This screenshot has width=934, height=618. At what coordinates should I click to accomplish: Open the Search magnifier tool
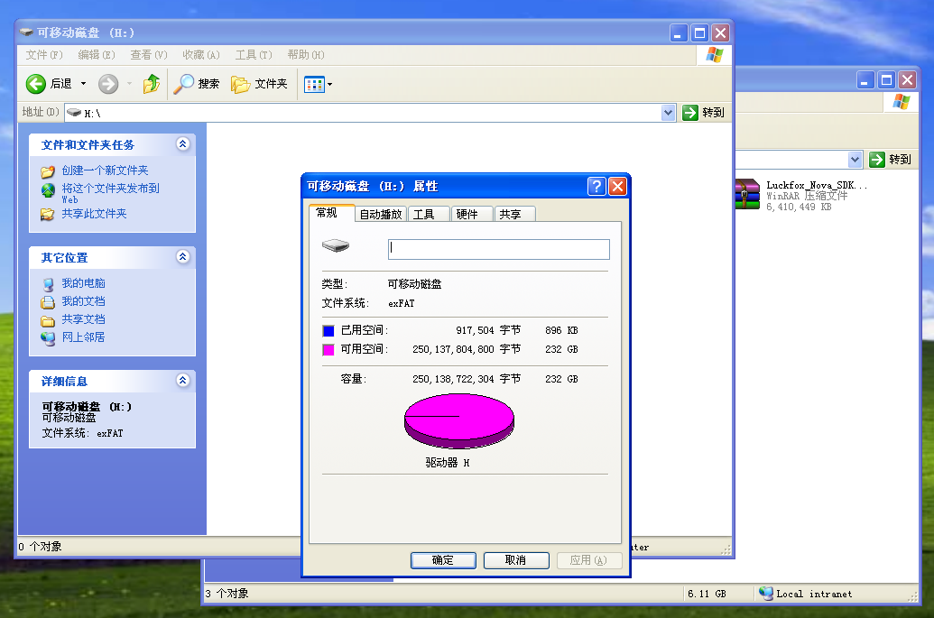(184, 84)
